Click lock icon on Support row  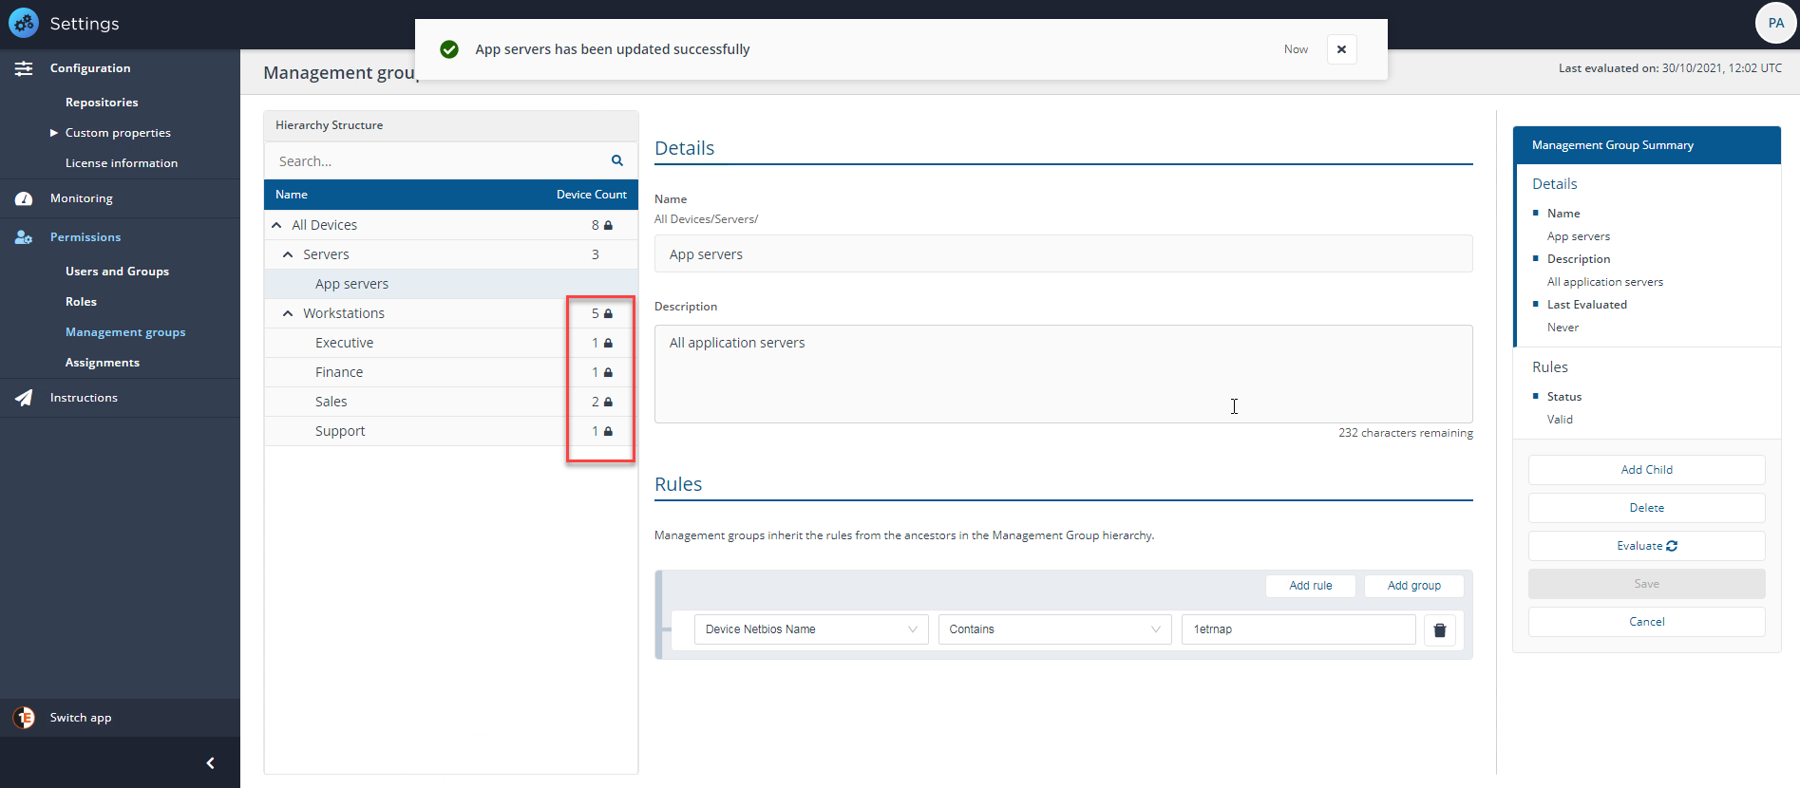pos(608,431)
